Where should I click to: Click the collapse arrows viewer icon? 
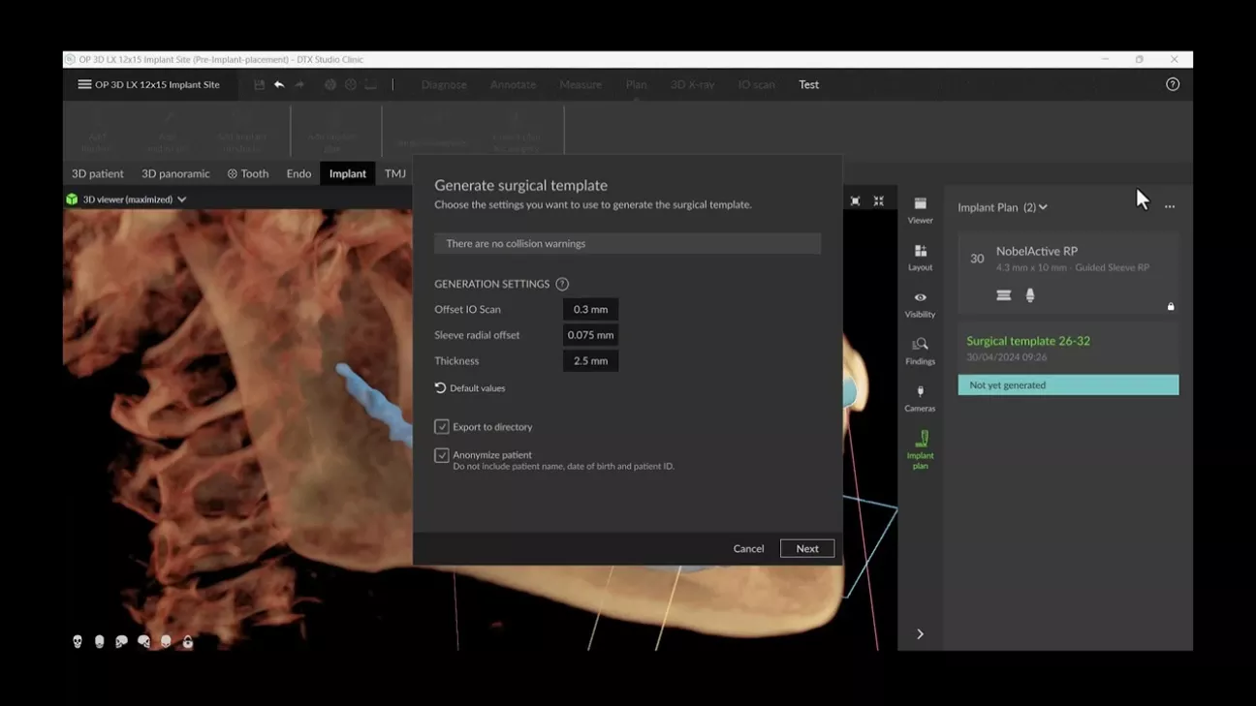pos(879,200)
